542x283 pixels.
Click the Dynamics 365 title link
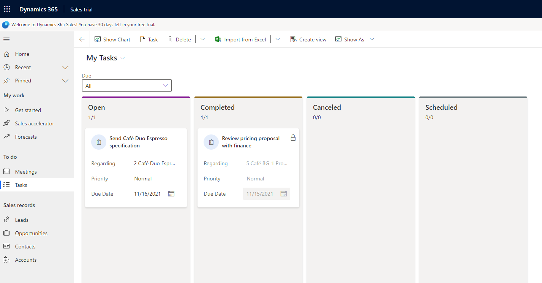39,9
